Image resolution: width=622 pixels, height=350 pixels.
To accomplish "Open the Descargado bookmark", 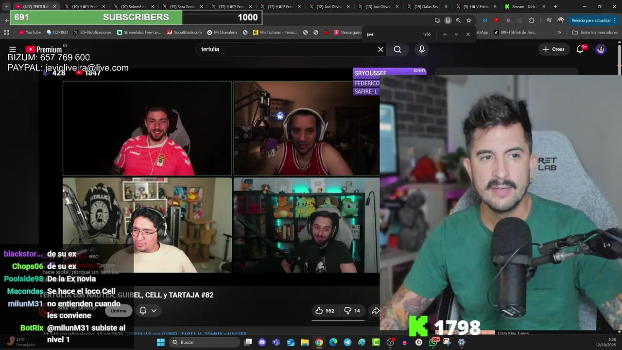I will tap(347, 33).
